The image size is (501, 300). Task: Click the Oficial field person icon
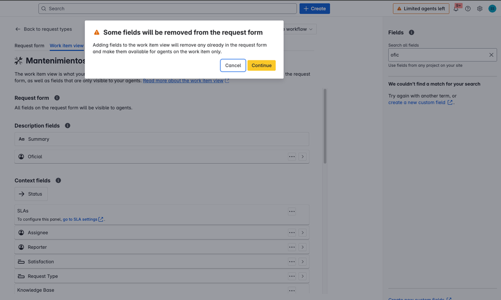click(x=21, y=156)
